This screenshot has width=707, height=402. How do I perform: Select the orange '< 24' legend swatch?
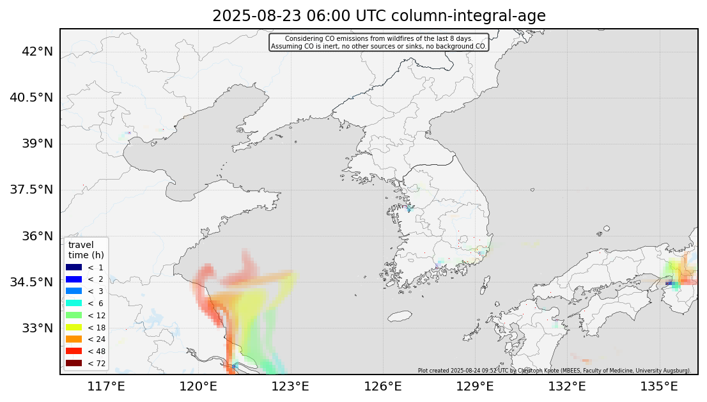[74, 339]
